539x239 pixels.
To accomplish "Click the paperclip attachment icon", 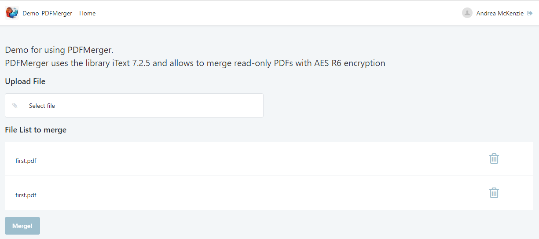I will click(15, 106).
